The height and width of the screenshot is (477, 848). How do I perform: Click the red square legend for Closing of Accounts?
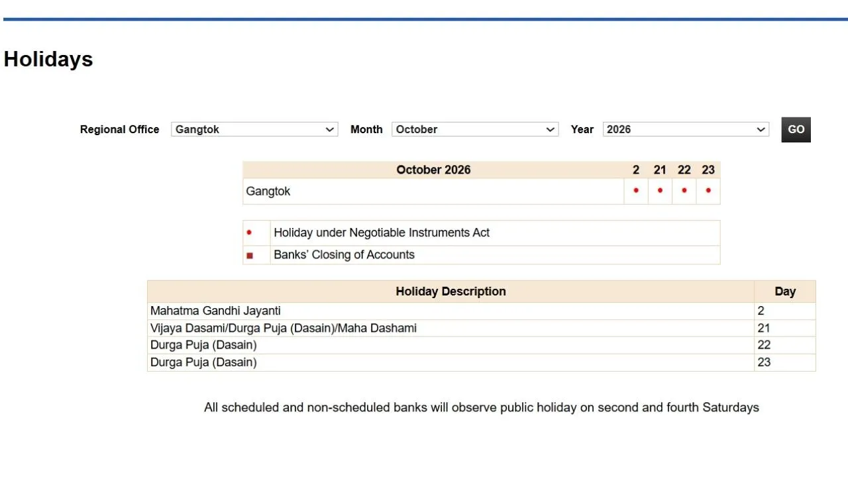(250, 255)
